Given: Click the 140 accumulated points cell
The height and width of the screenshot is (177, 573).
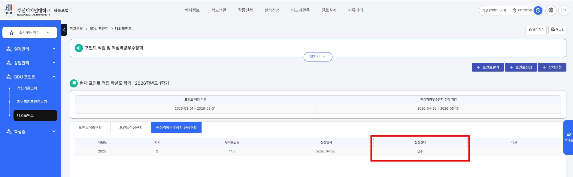Looking at the screenshot, I should pos(232,152).
